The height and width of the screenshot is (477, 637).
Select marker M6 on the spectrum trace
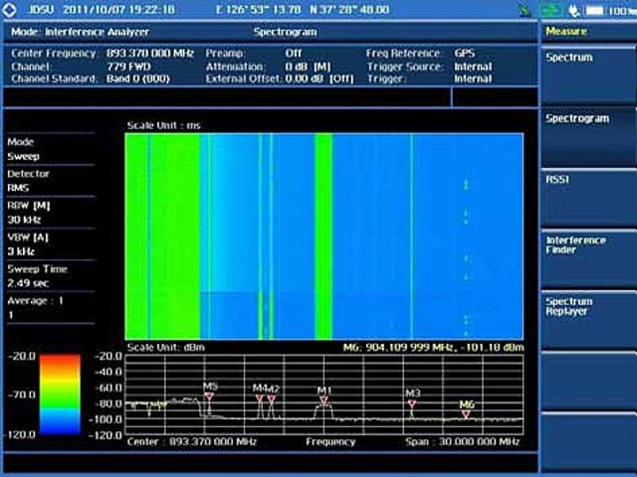point(466,414)
